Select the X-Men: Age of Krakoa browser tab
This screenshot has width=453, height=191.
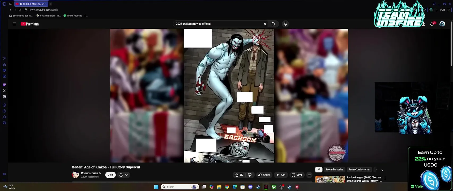(31, 4)
